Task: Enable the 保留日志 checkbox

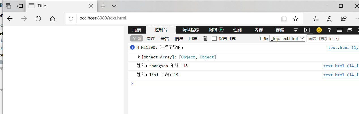Action: pyautogui.click(x=214, y=38)
